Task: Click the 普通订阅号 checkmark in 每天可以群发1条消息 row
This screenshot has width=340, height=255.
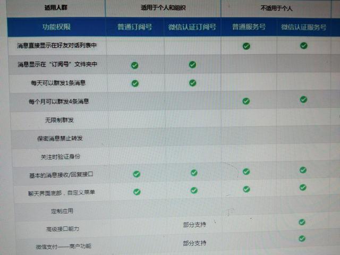Action: click(x=135, y=83)
